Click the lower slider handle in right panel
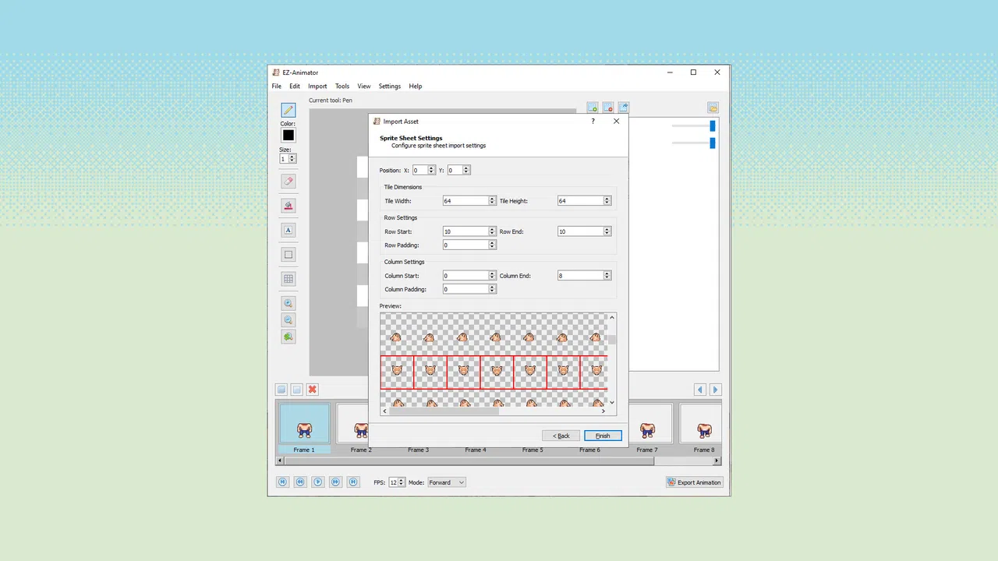The image size is (998, 561). tap(713, 143)
